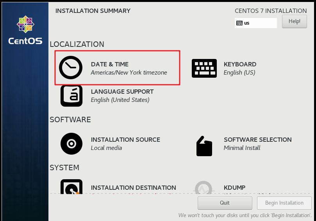Click the Begin Installation button
316x221 pixels.
click(x=284, y=203)
